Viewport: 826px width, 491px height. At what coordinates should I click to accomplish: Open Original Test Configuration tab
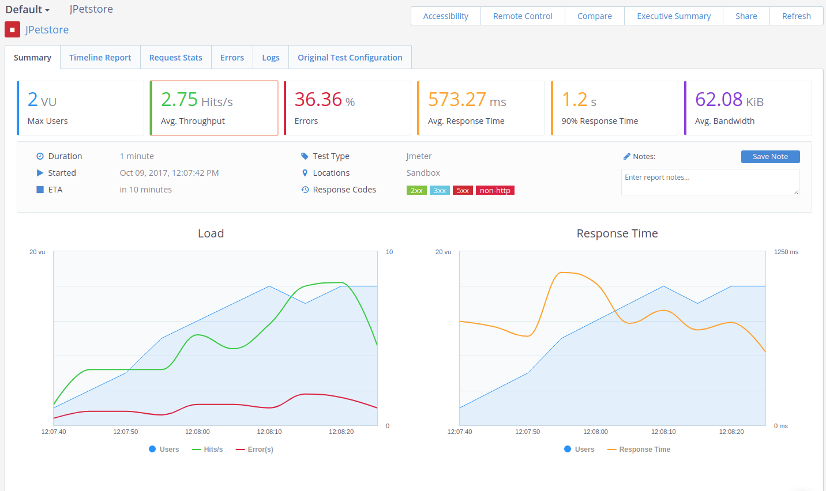coord(350,58)
